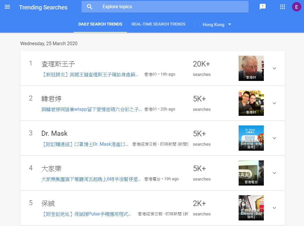Click the trend title 韓君婷
The width and height of the screenshot is (304, 226).
tap(51, 99)
